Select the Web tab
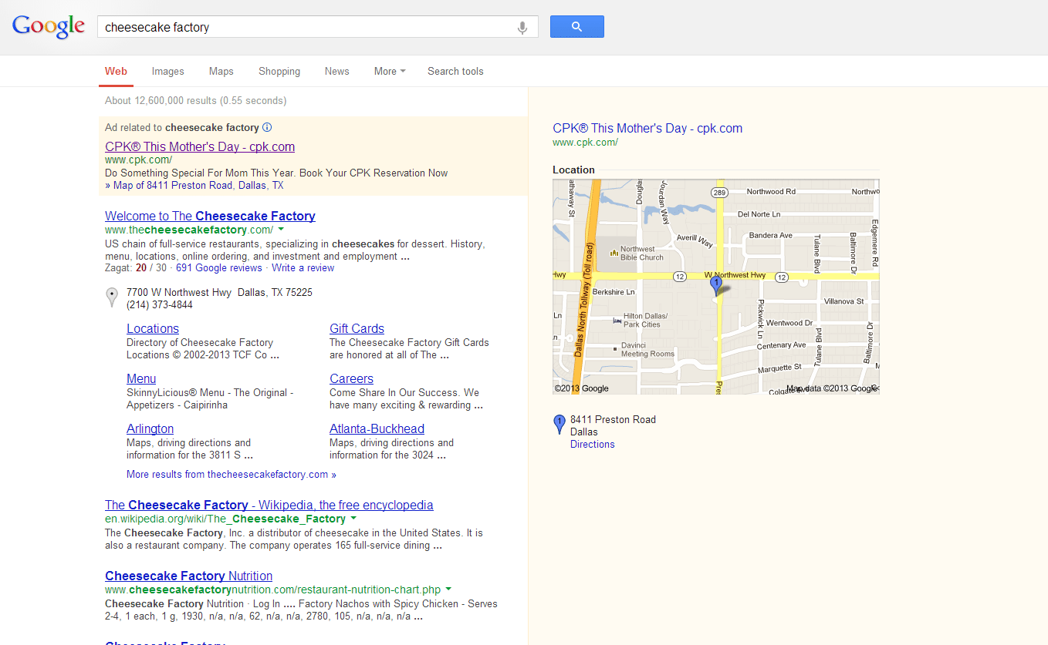This screenshot has height=645, width=1048. coord(116,71)
